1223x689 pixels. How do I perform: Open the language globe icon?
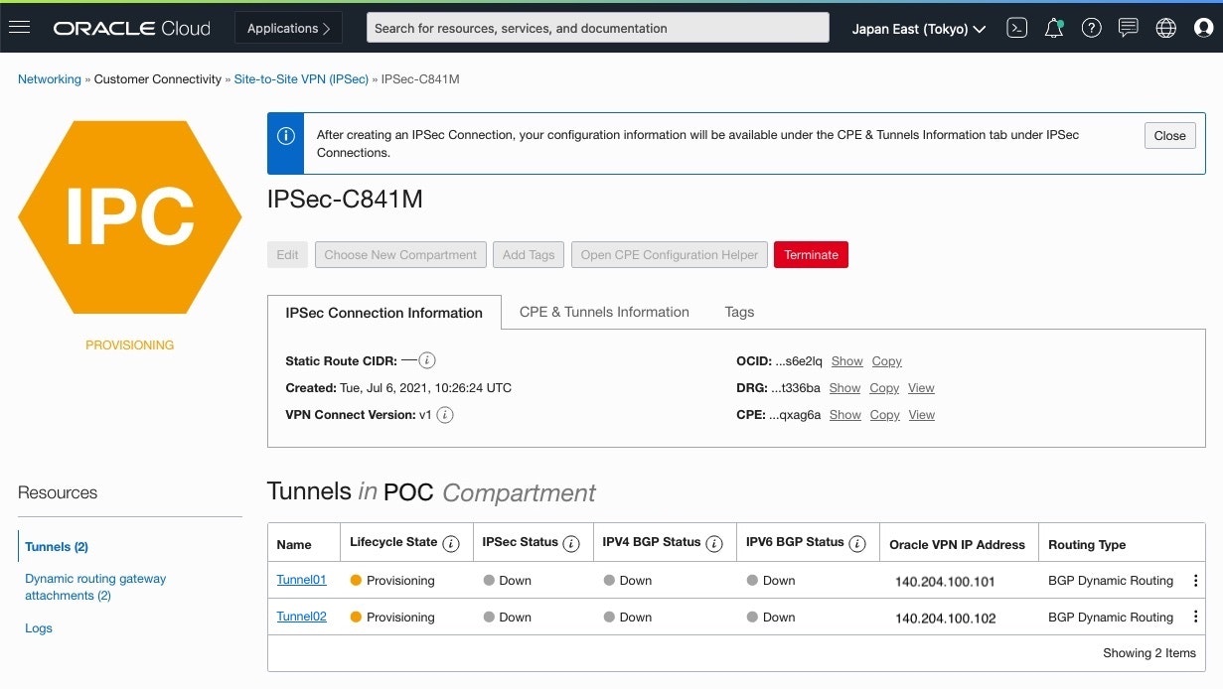(1166, 28)
